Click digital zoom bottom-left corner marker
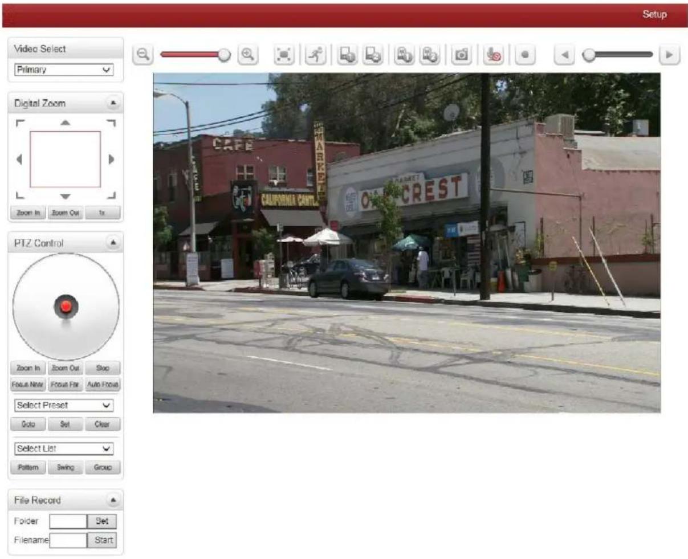688x559 pixels. click(x=20, y=195)
